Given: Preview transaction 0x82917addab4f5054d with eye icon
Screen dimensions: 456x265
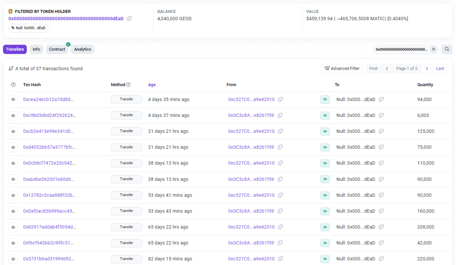Looking at the screenshot, I should click(13, 227).
